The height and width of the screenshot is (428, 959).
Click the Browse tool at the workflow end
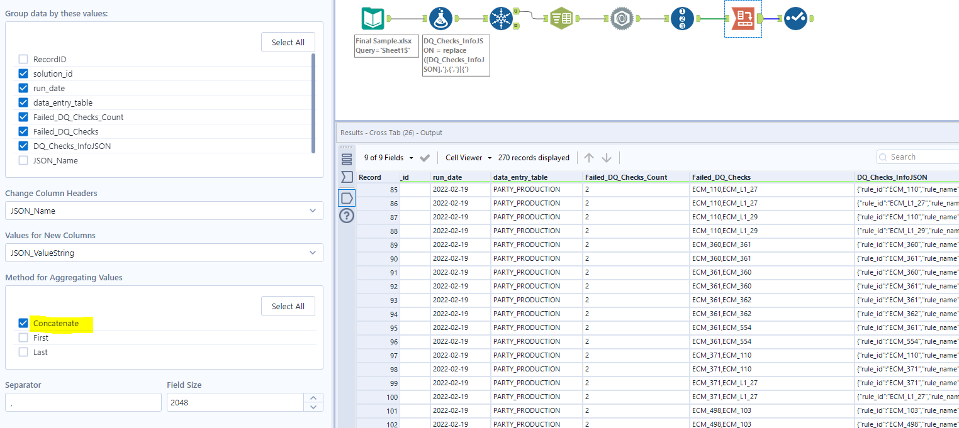pos(795,18)
